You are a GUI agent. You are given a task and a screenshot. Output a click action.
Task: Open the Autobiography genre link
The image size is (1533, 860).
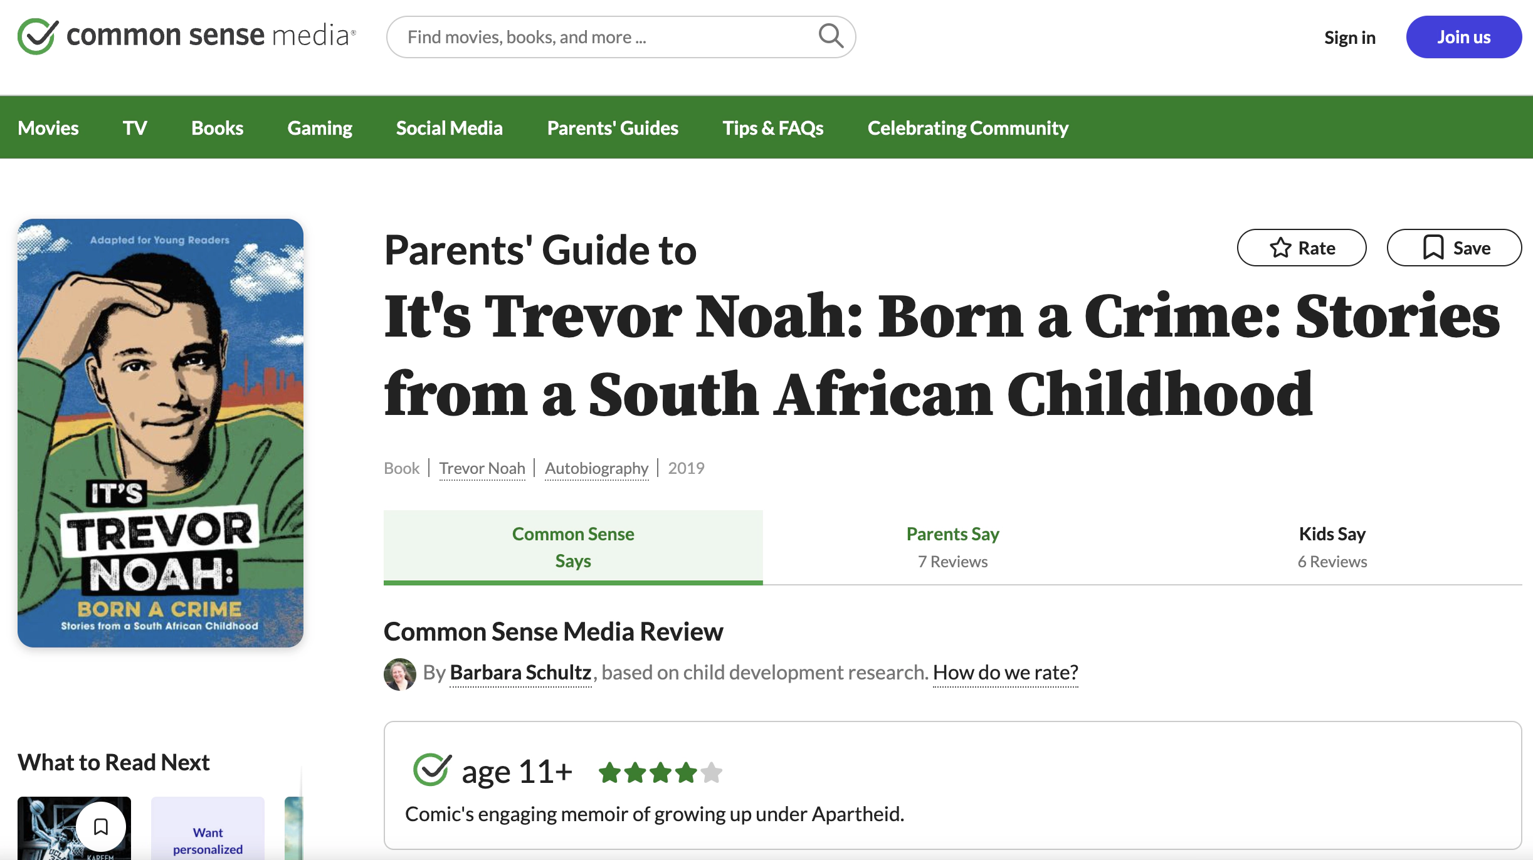(x=596, y=468)
